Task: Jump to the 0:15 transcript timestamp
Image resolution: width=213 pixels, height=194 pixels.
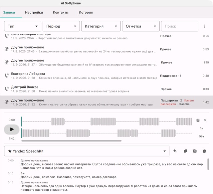Action: click(x=10, y=182)
